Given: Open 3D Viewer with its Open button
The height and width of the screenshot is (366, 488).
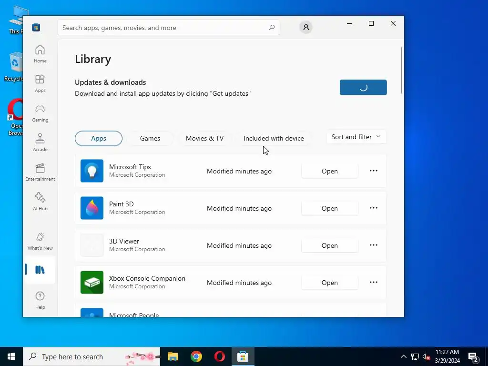Looking at the screenshot, I should pyautogui.click(x=330, y=245).
